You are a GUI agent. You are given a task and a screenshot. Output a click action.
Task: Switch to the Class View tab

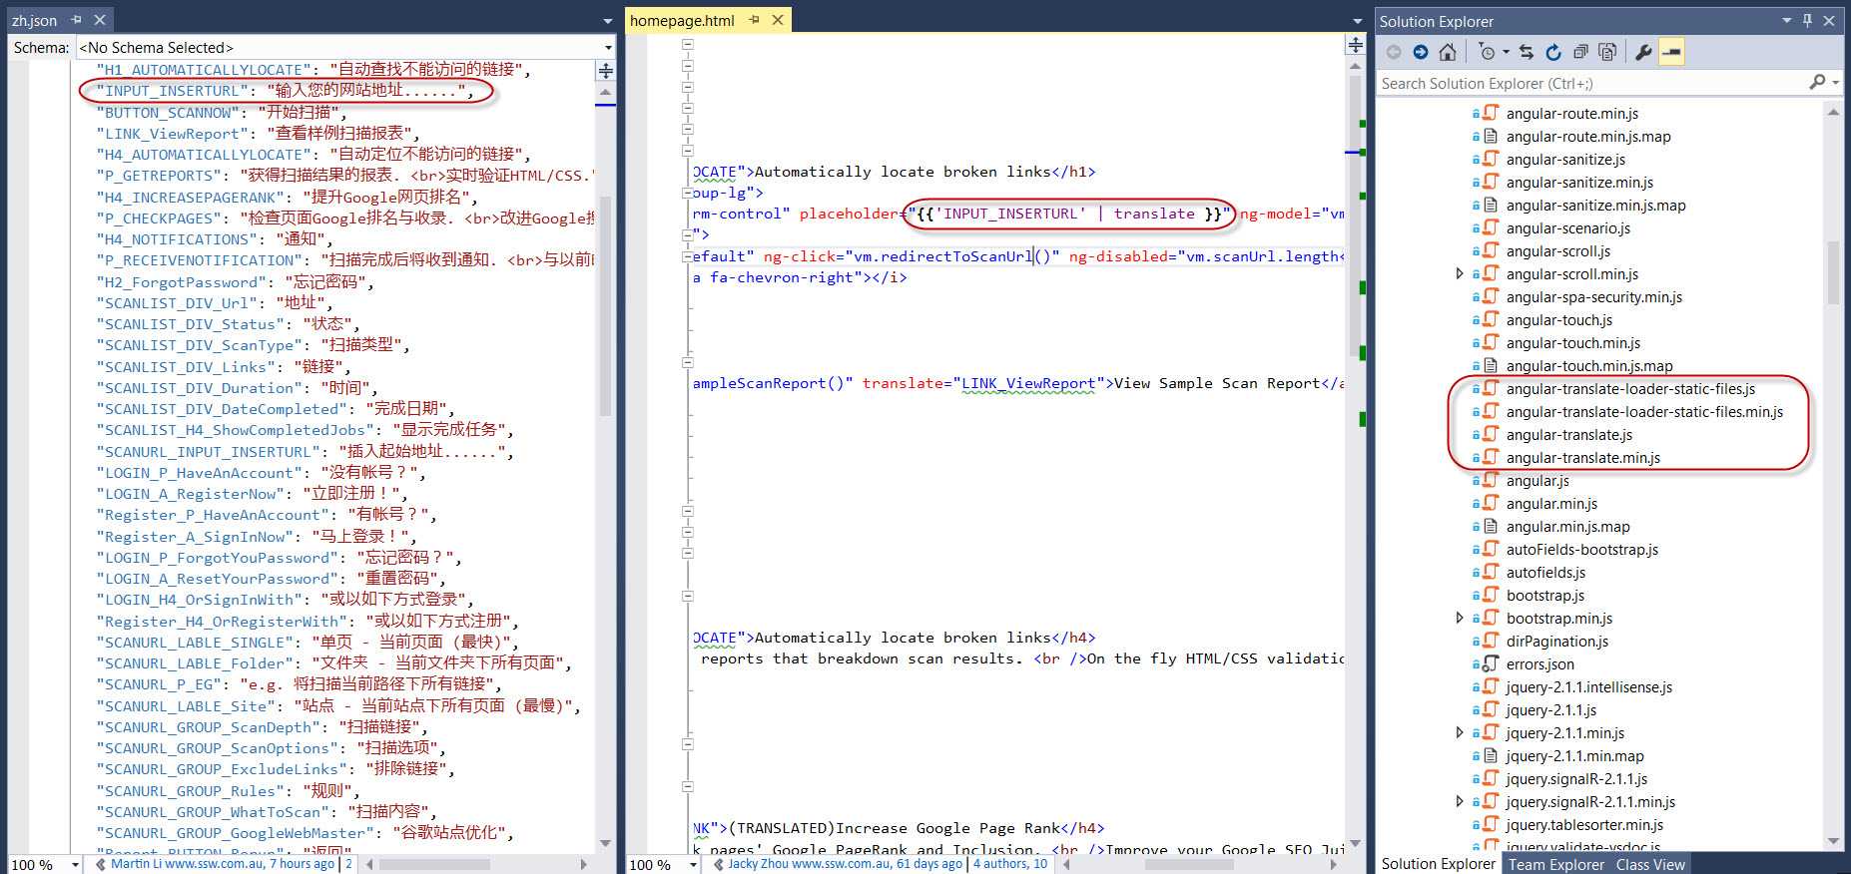point(1649,865)
